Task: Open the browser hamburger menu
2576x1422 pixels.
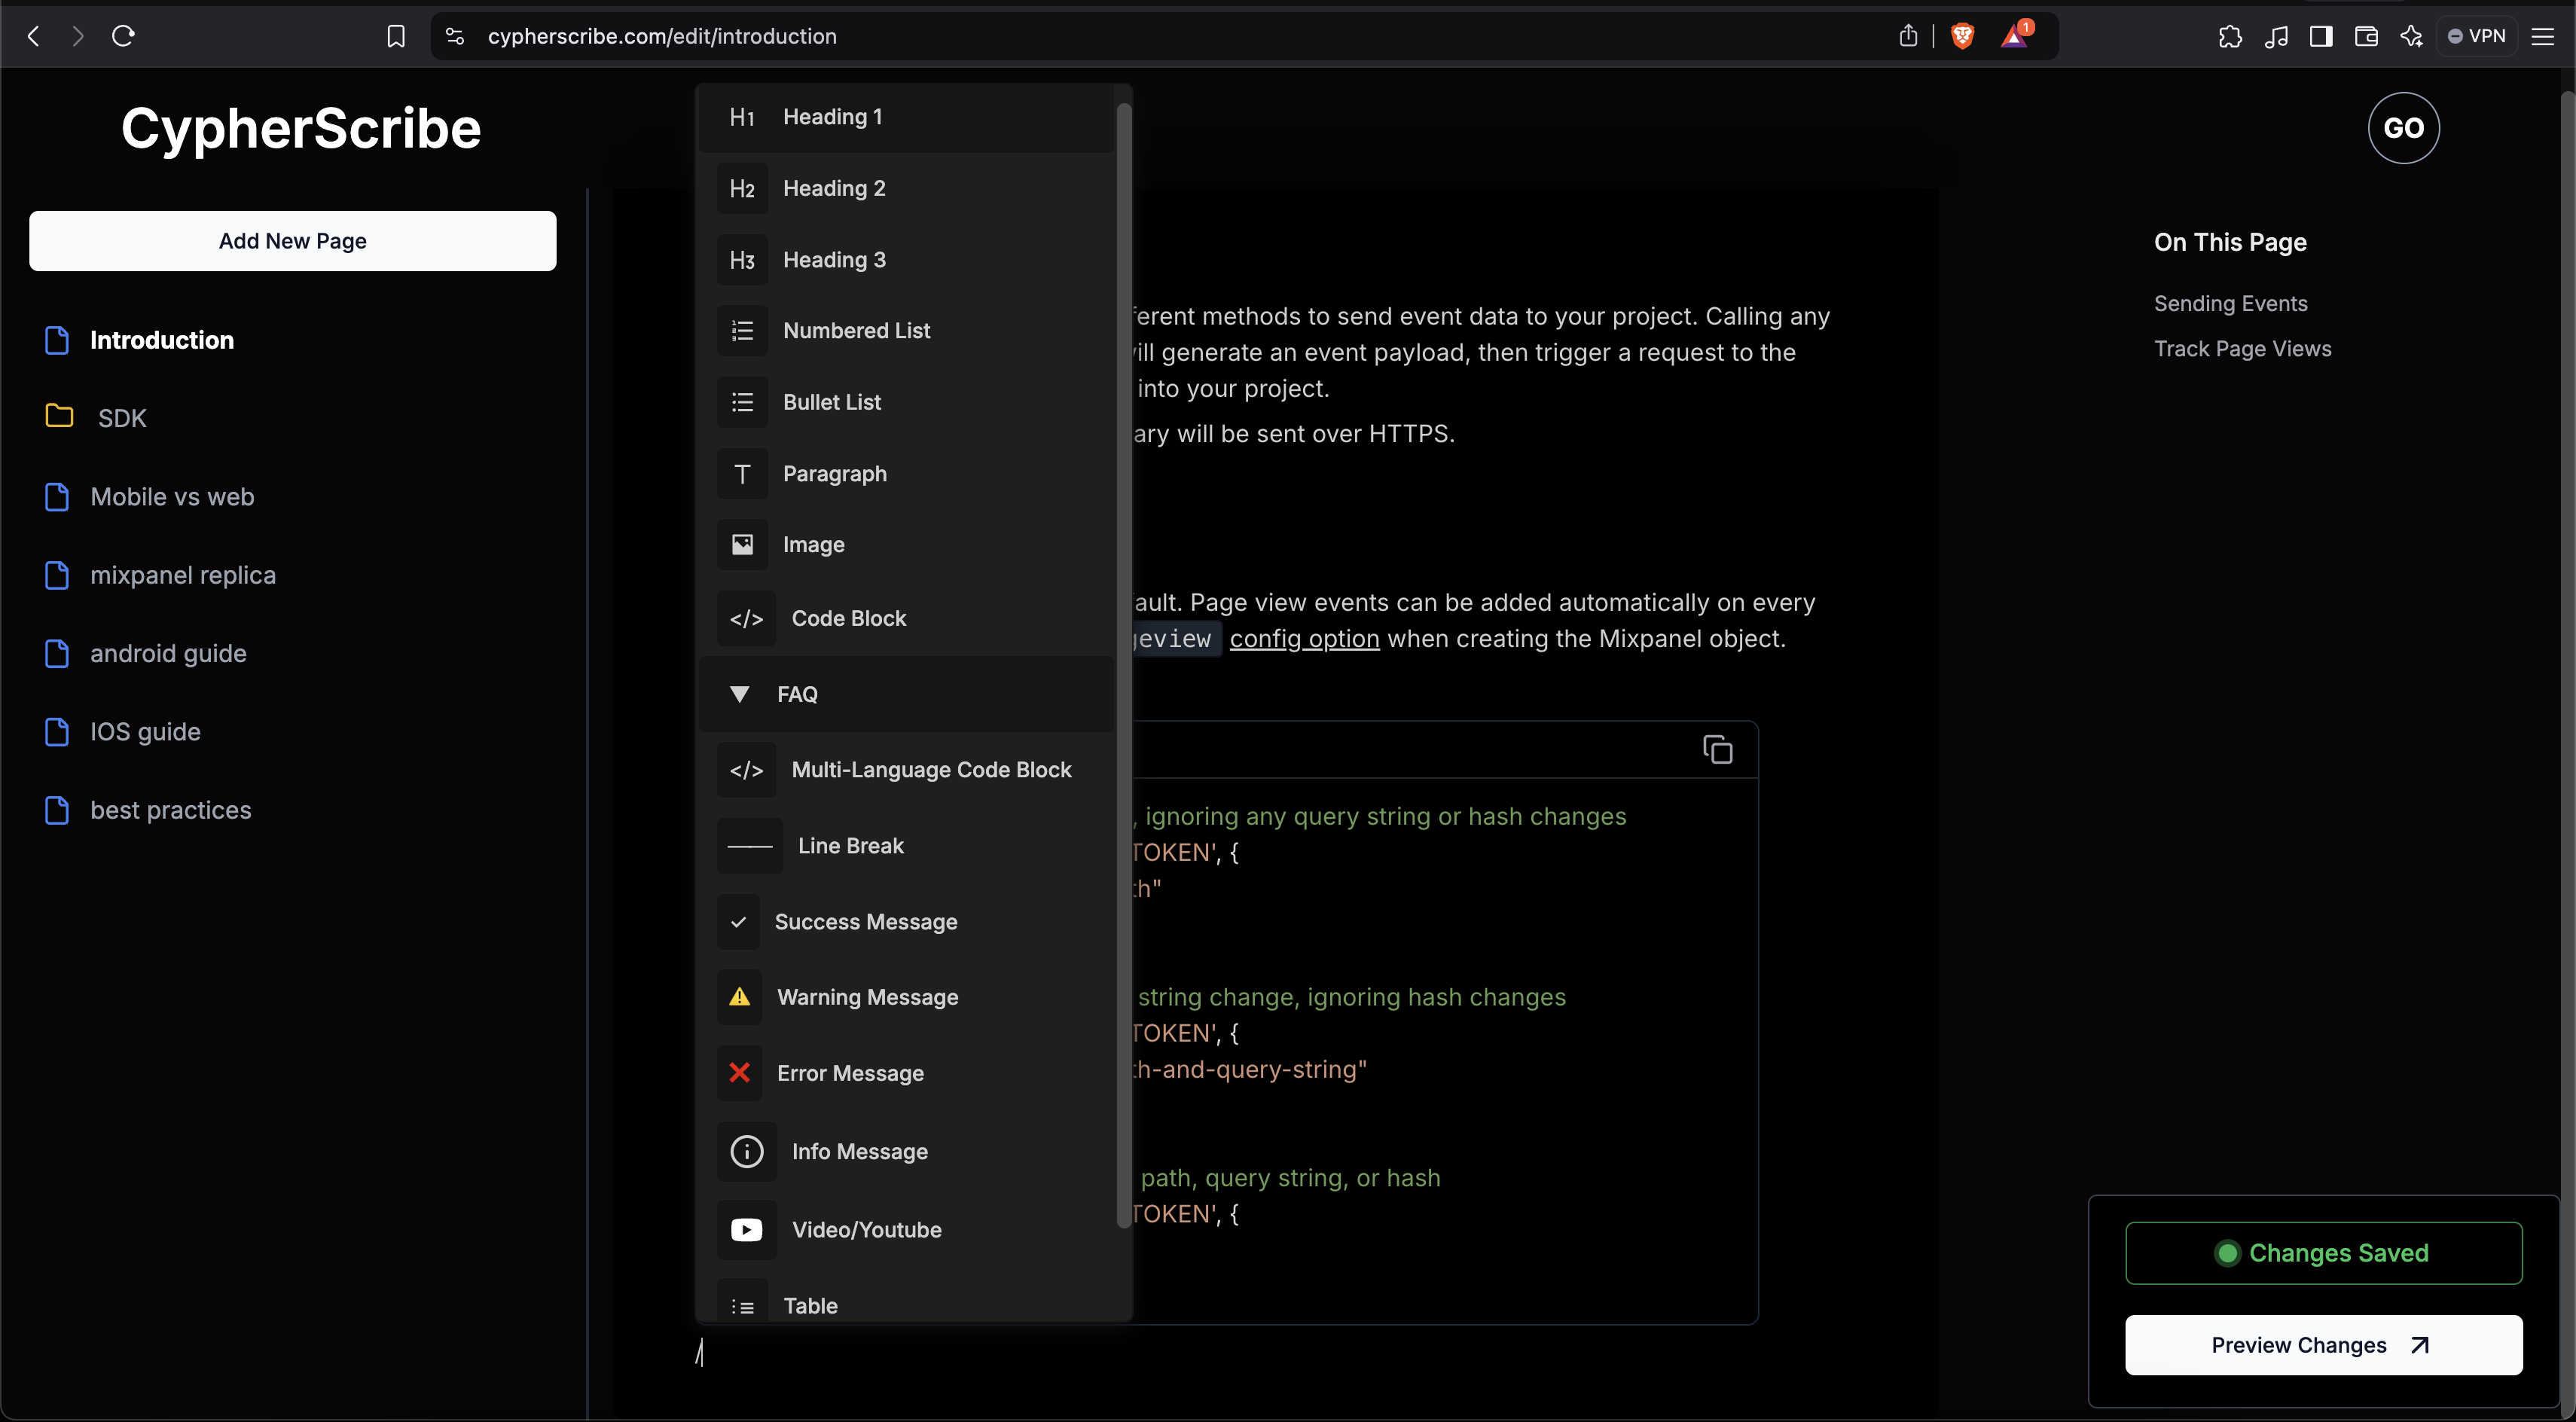Action: coord(2542,36)
